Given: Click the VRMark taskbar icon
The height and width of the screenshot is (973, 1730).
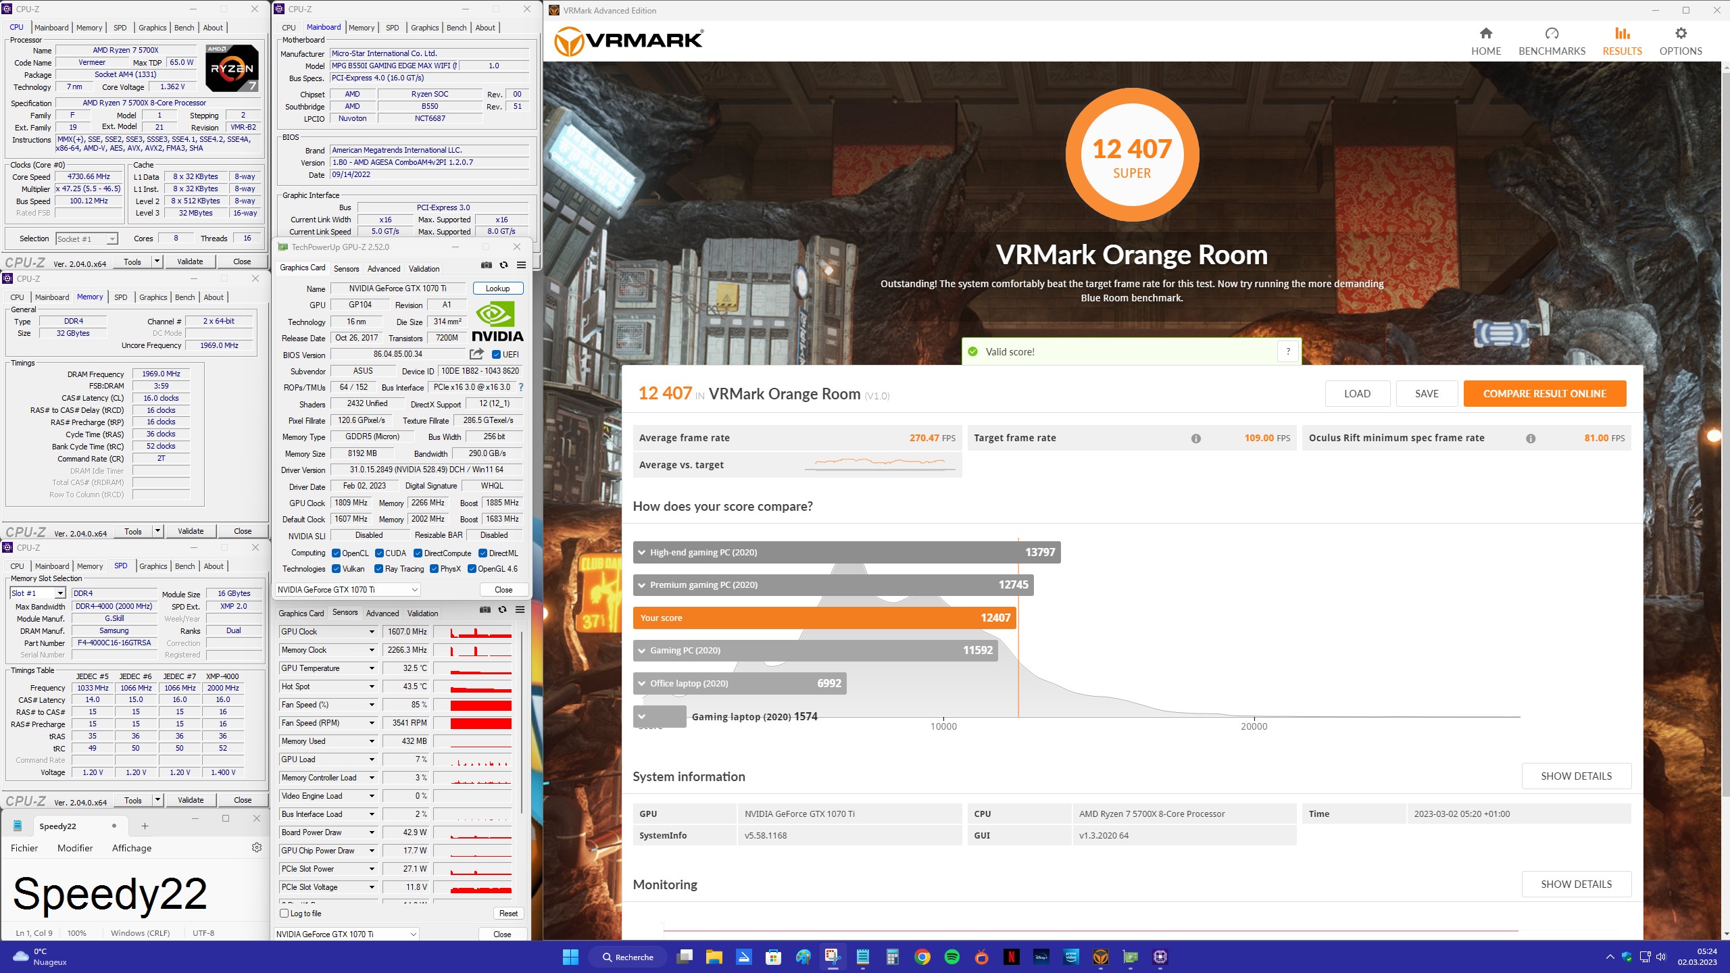Looking at the screenshot, I should 1101,957.
